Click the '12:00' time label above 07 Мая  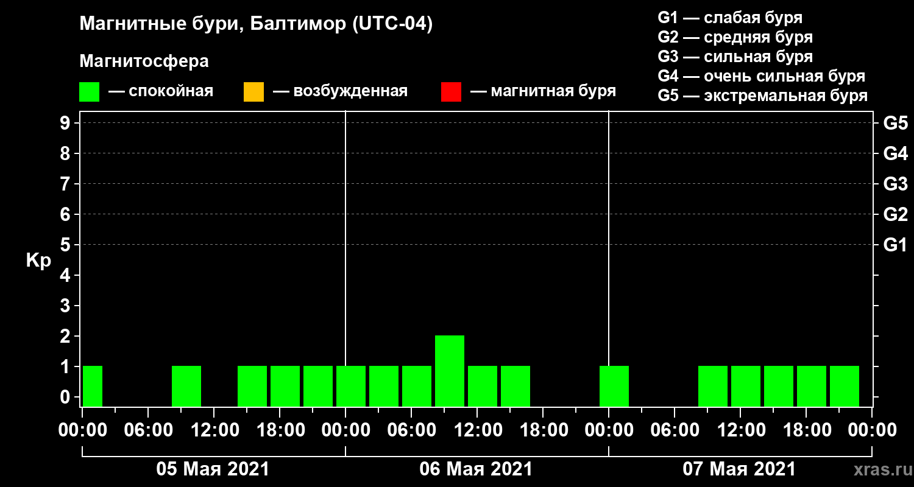(x=740, y=430)
